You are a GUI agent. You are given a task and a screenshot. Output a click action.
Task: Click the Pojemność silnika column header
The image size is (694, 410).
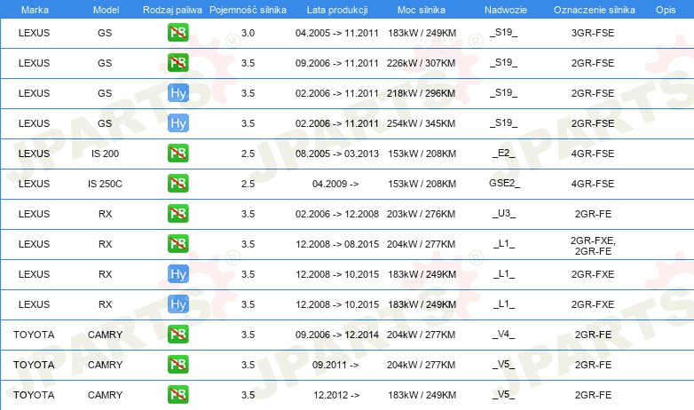[x=248, y=10]
